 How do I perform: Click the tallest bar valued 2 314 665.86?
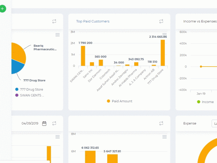point(163,53)
